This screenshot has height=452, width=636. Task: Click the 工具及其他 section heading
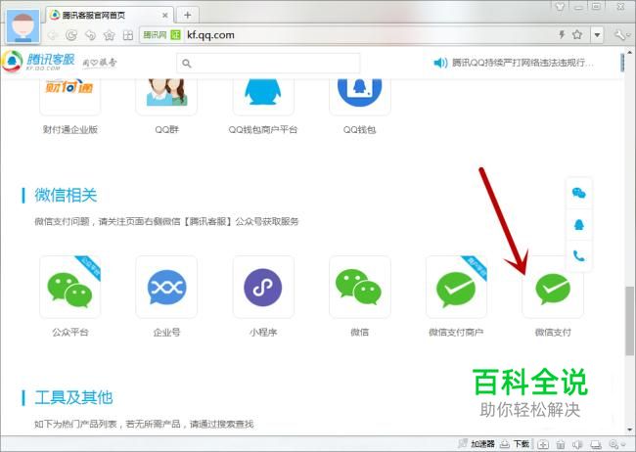[x=73, y=397]
